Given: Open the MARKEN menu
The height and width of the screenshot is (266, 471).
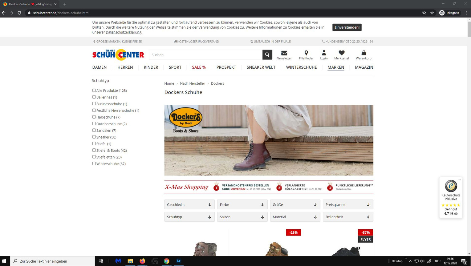Looking at the screenshot, I should [336, 67].
